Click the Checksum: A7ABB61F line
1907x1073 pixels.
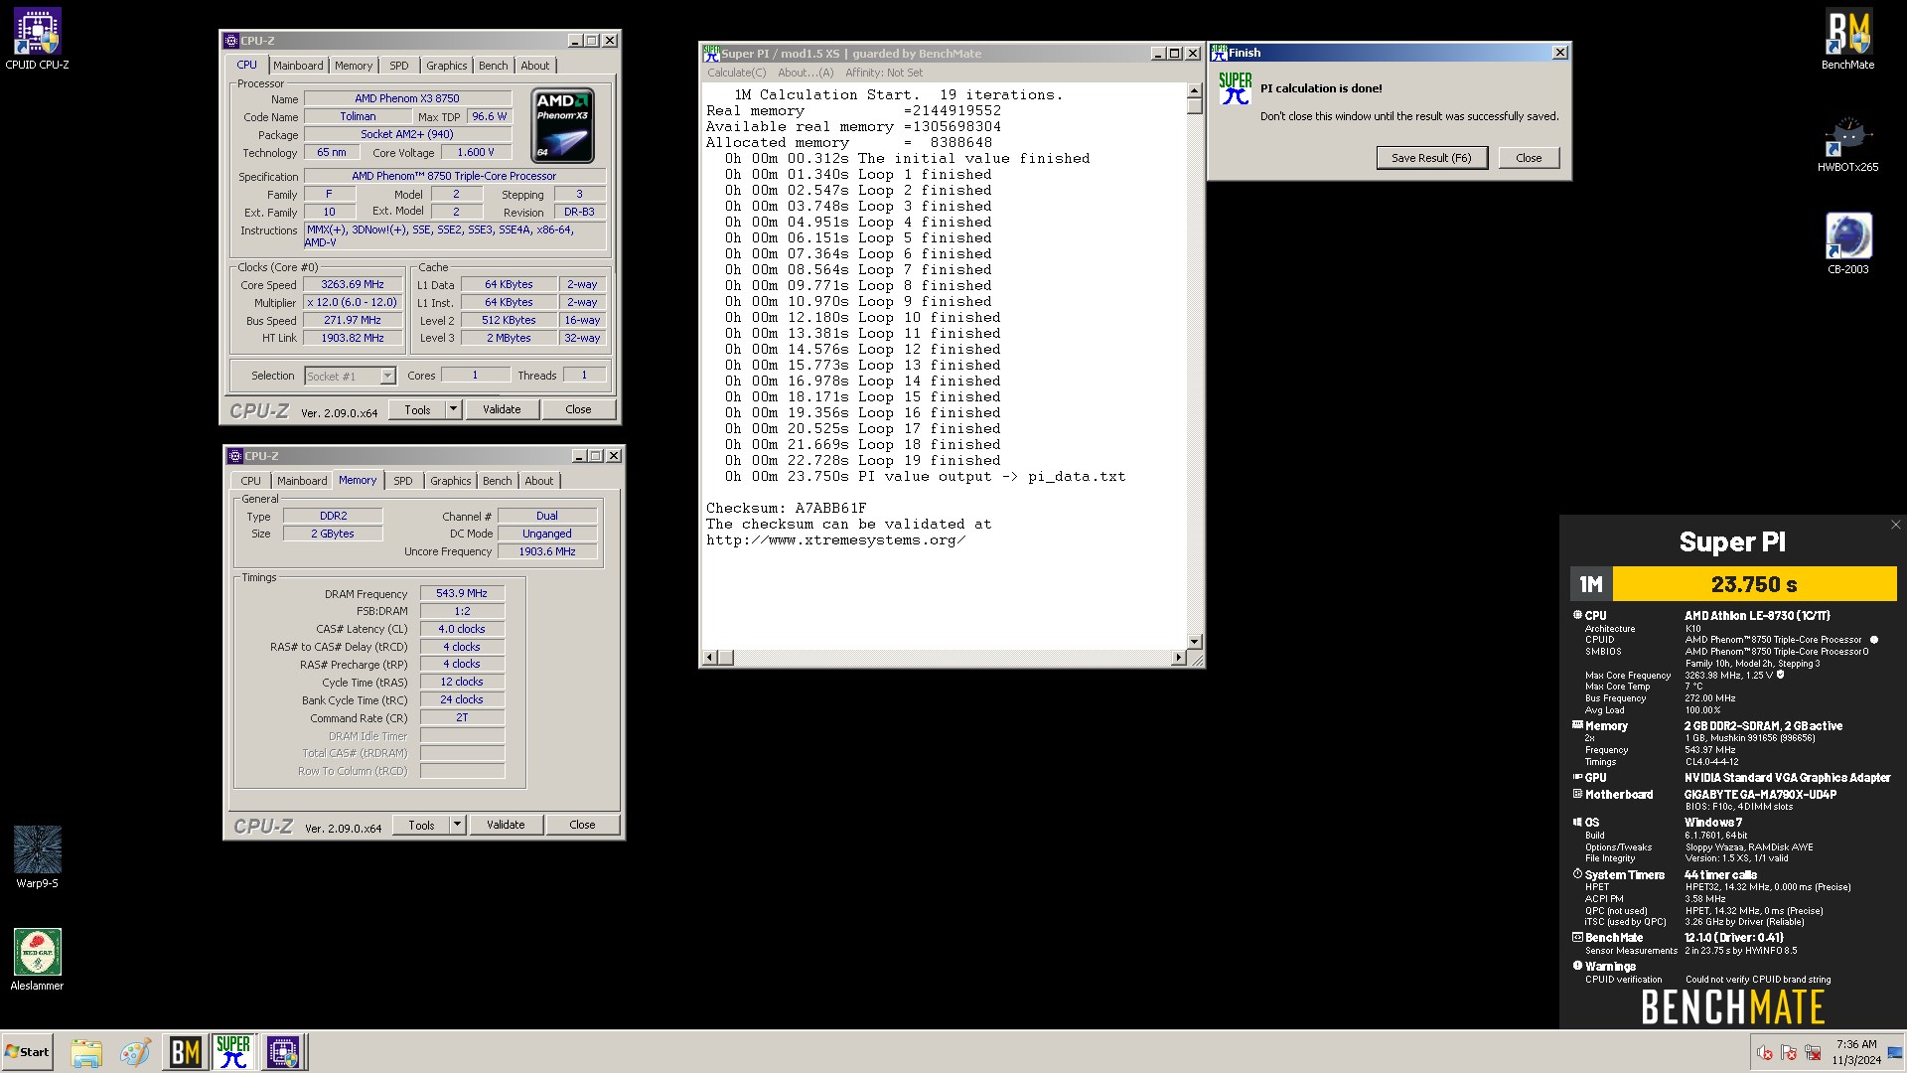786,508
